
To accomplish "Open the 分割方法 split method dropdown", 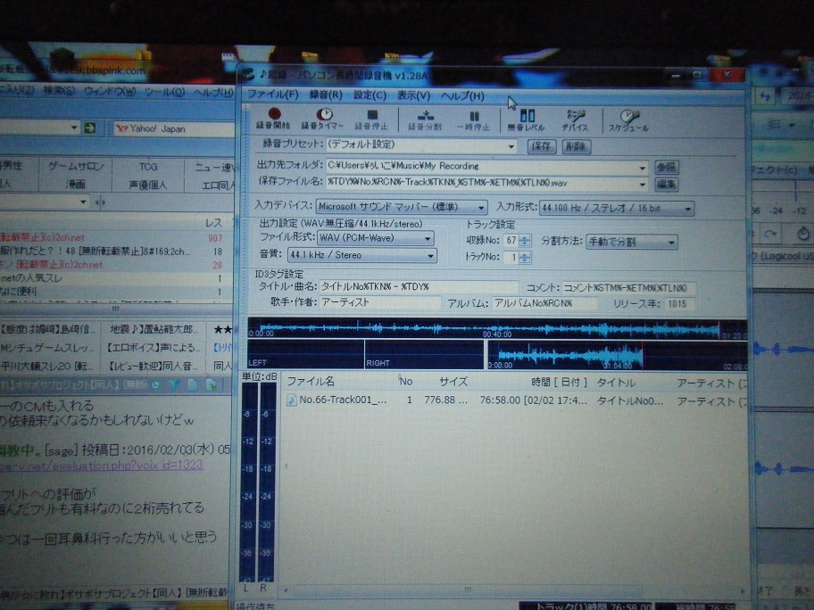I will pos(671,242).
